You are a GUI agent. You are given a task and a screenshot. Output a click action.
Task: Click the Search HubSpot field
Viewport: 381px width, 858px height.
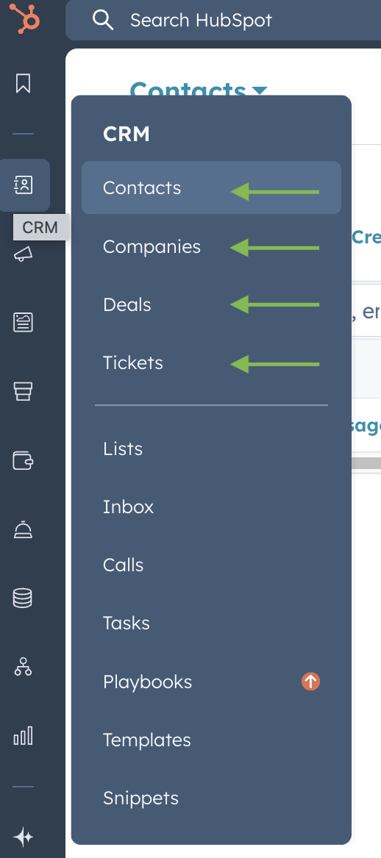pyautogui.click(x=224, y=21)
